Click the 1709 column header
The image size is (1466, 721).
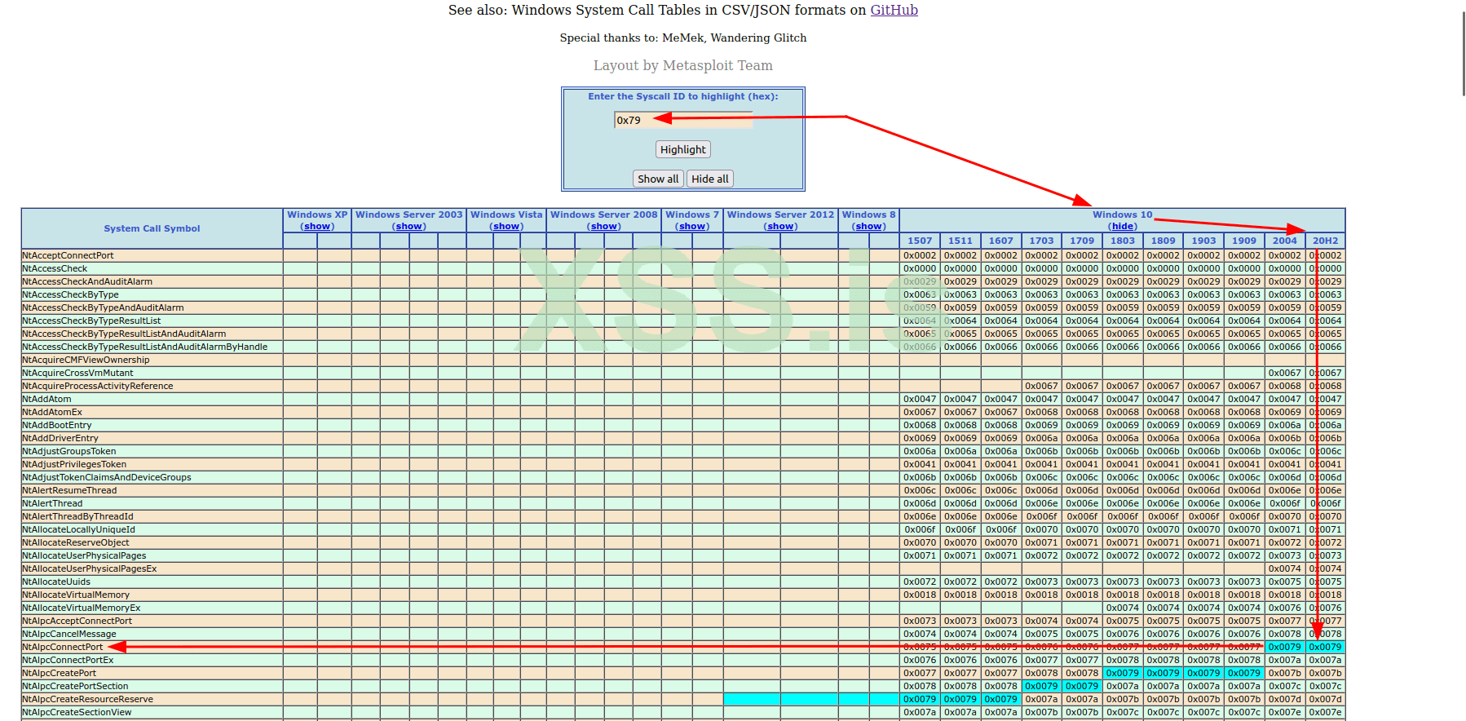[1082, 241]
